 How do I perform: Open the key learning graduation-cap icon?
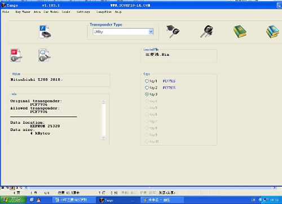click(x=173, y=32)
